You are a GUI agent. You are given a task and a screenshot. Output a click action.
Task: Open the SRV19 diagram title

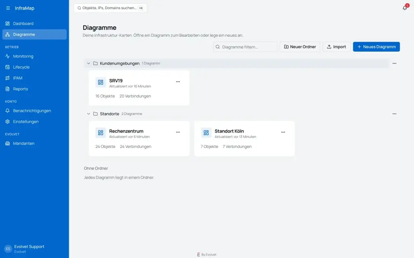[x=116, y=81]
